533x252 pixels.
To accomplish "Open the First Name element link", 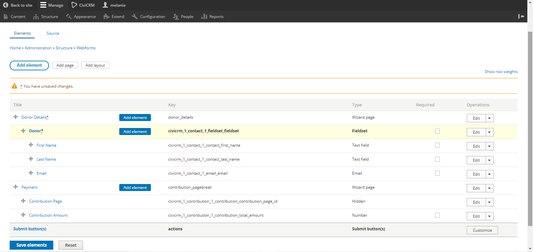I will point(46,145).
